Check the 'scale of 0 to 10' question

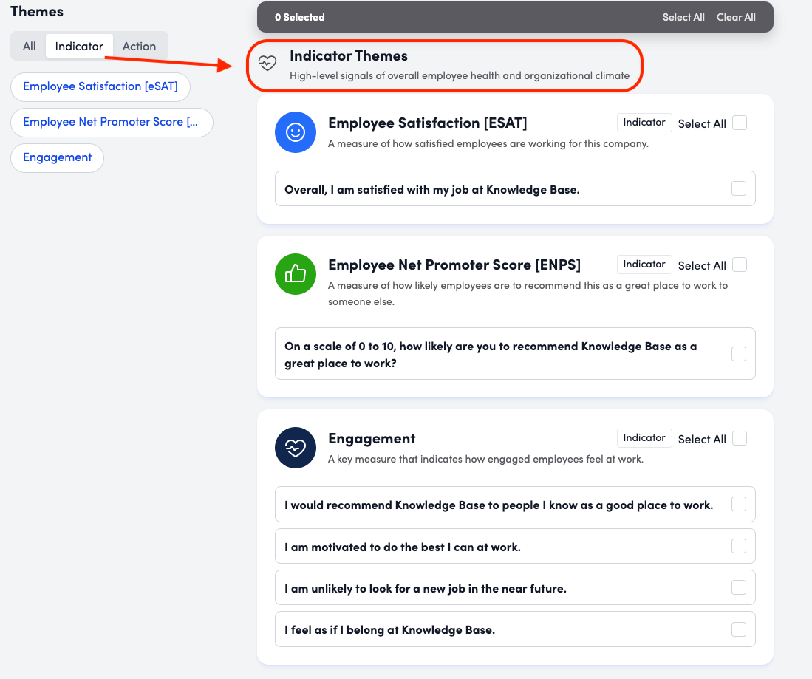pos(738,354)
